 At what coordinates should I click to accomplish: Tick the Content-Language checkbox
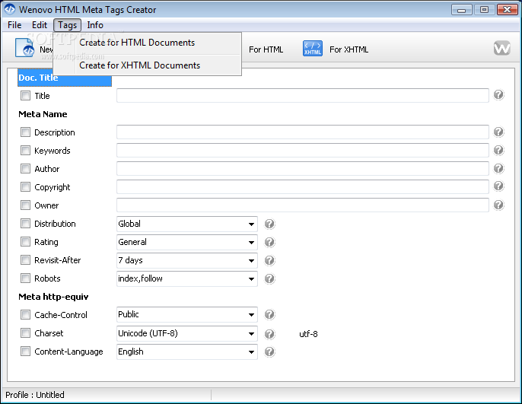25,351
